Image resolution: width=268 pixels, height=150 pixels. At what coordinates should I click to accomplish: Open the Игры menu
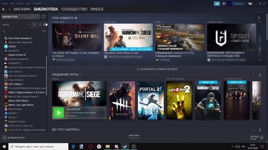(x=28, y=3)
